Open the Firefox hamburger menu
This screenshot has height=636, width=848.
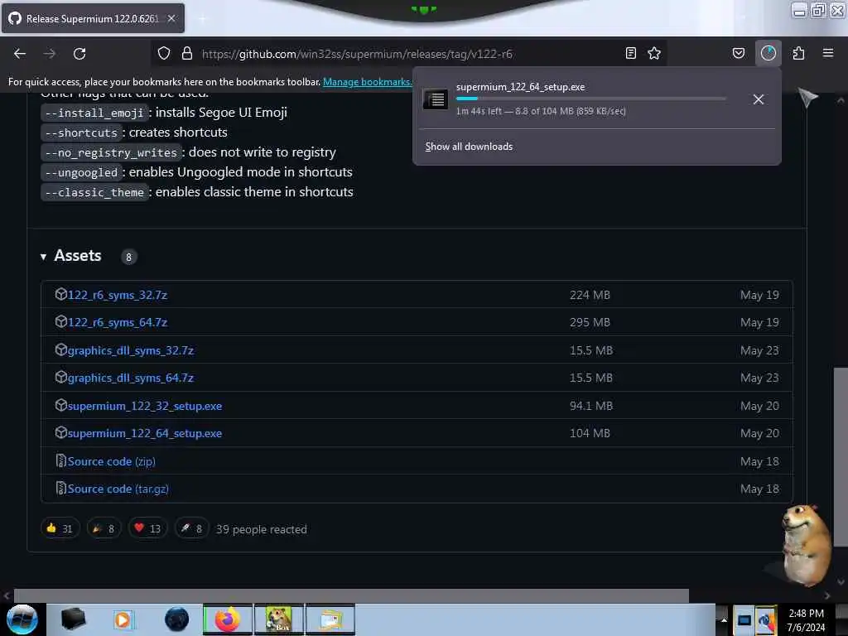(x=828, y=53)
